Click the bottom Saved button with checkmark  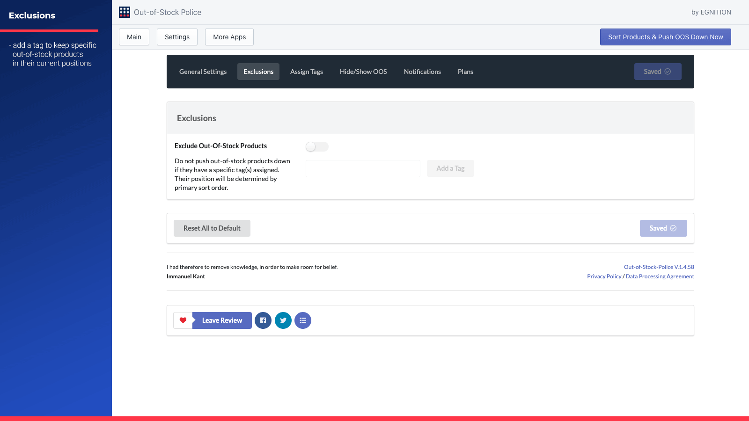[x=663, y=228]
